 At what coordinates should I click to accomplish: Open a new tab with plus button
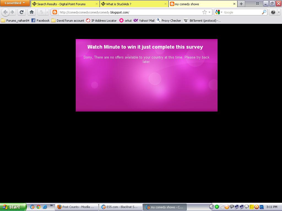[x=241, y=4]
